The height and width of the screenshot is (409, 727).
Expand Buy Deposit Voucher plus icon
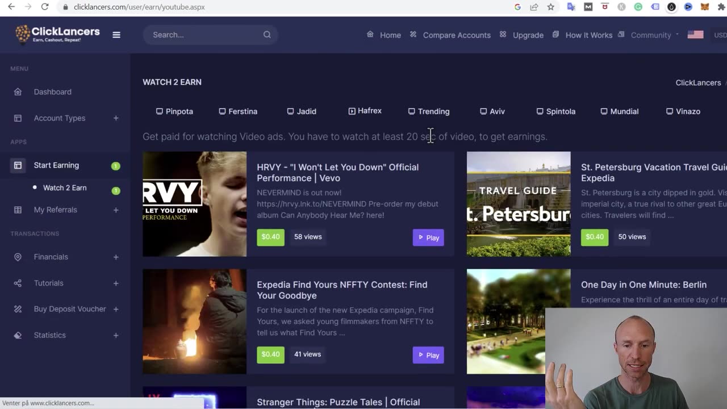pyautogui.click(x=116, y=309)
